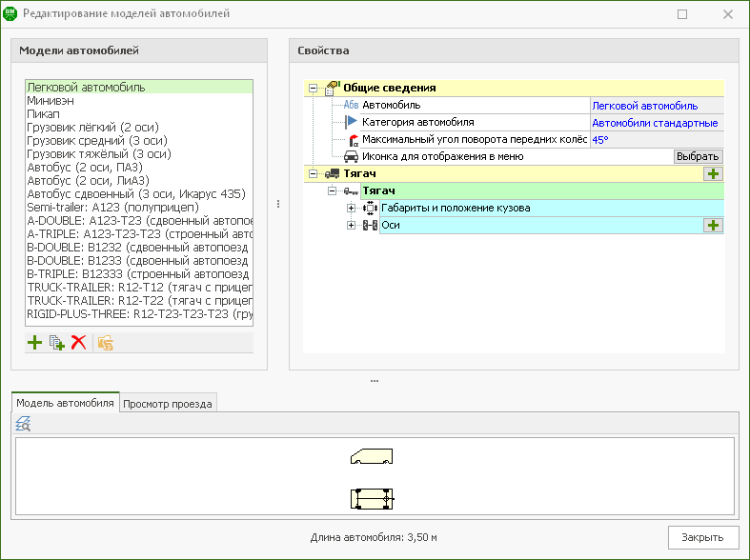Edit the 45° steering angle value
750x560 pixels.
657,140
